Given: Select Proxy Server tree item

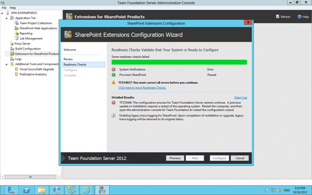Looking at the screenshot, I should coord(22,43).
